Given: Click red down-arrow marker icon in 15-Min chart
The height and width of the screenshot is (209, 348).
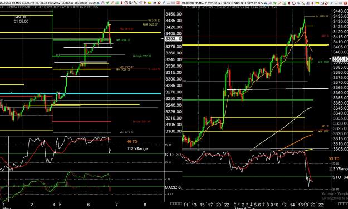Looking at the screenshot, I should [312, 3].
